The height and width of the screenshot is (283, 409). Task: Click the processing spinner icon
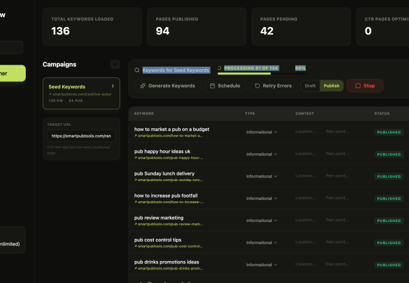pos(220,68)
